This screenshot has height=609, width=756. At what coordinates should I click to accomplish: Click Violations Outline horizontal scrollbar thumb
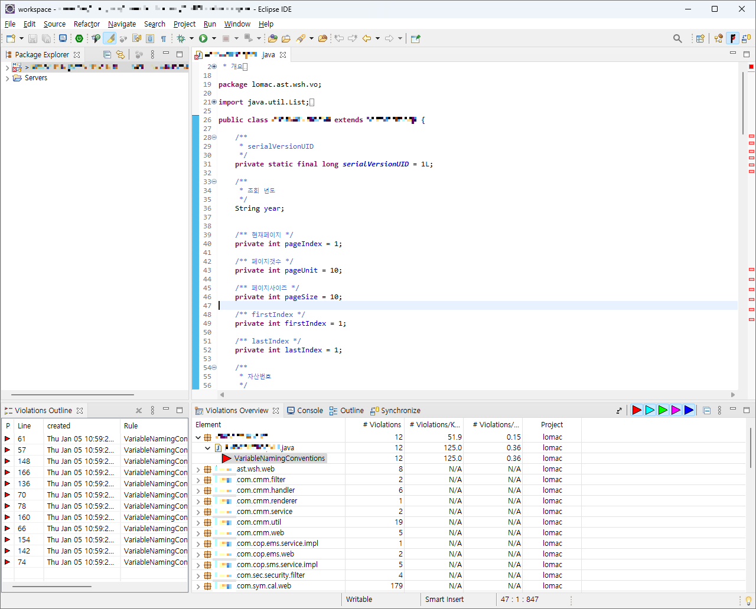(51, 587)
